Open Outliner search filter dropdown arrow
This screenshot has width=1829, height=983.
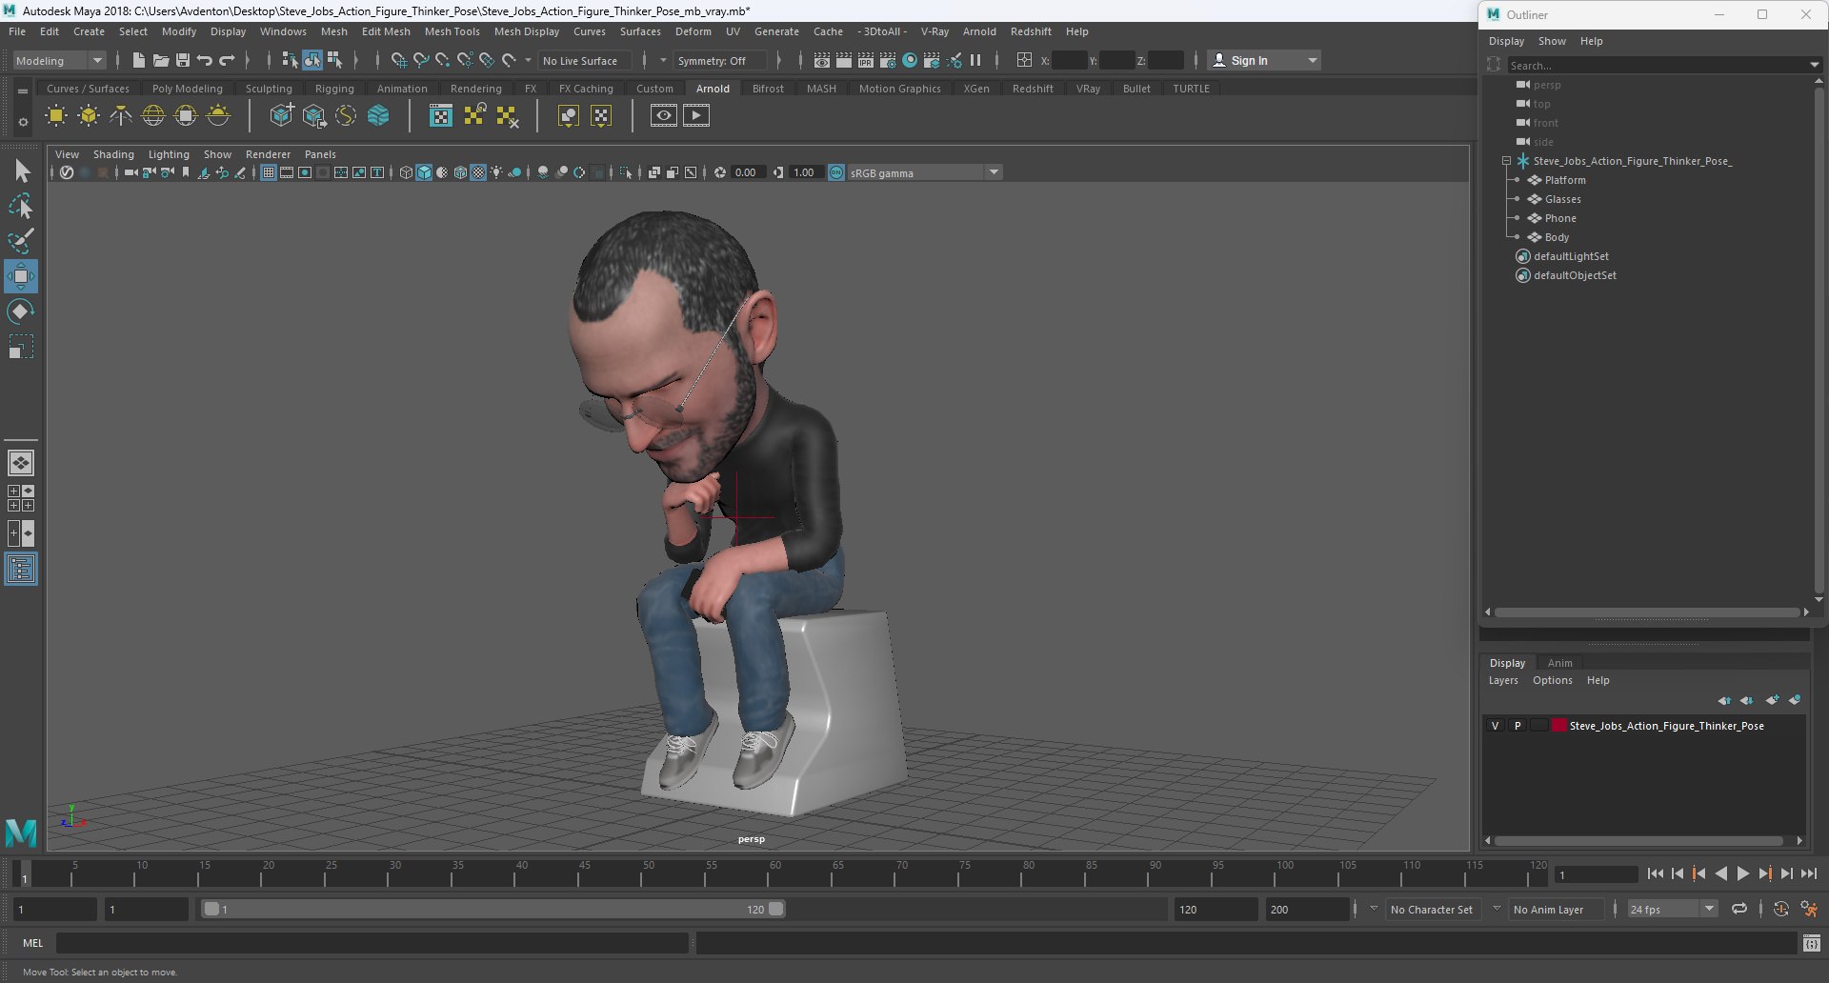pos(1814,65)
